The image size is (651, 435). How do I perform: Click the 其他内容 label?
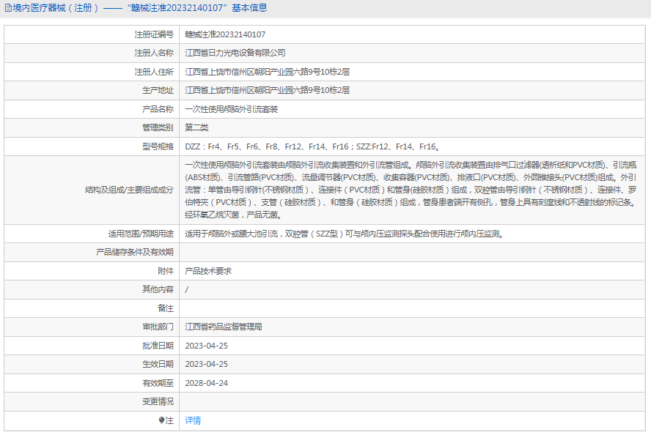pyautogui.click(x=158, y=289)
